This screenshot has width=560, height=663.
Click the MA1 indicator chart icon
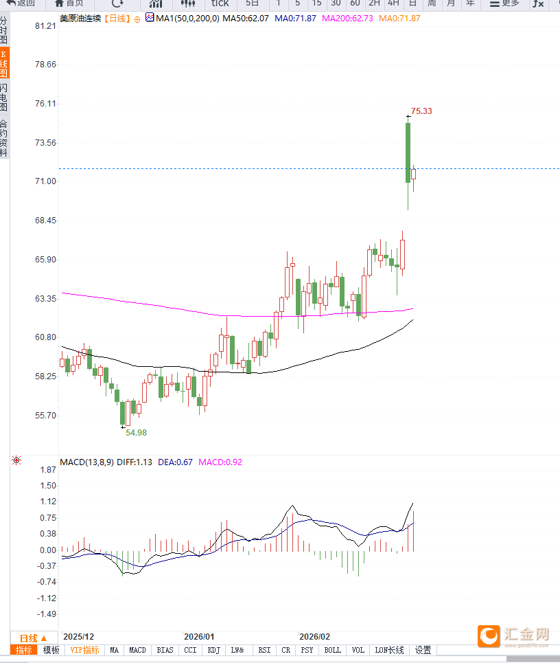click(150, 17)
